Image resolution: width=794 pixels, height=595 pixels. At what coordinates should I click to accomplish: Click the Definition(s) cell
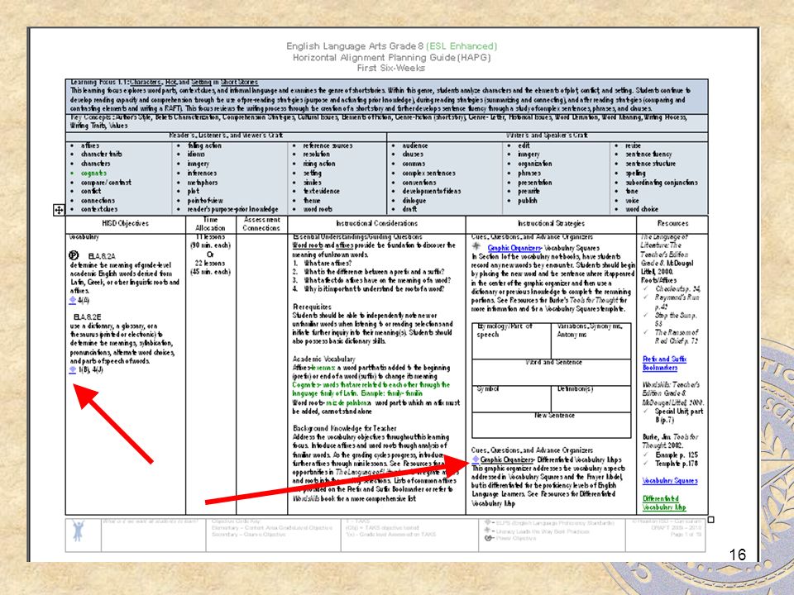click(591, 398)
